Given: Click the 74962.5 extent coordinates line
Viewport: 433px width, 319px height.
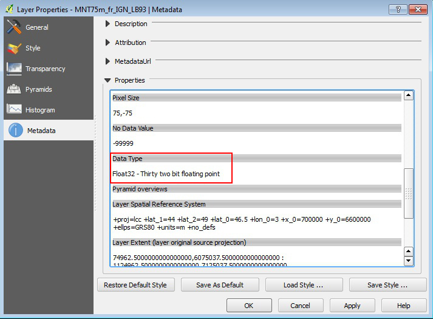Looking at the screenshot, I should click(x=198, y=258).
